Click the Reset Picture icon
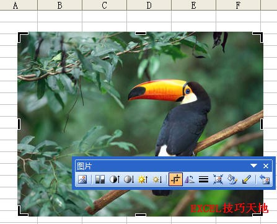277x224 pixels. 265,179
